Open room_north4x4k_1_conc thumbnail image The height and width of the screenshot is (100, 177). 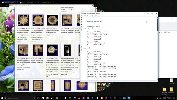click(x=23, y=50)
